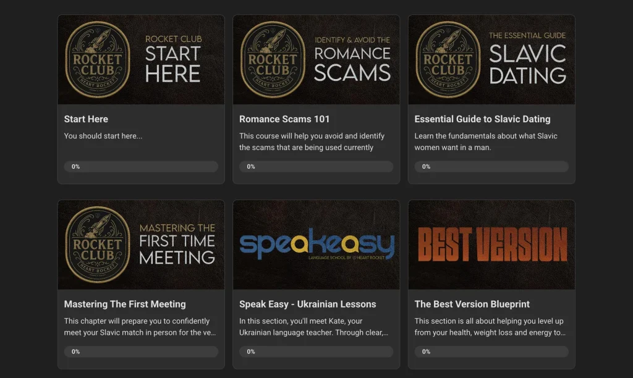This screenshot has height=378, width=633.
Task: Click the Slavic Dating 0% progress bar
Action: [491, 167]
